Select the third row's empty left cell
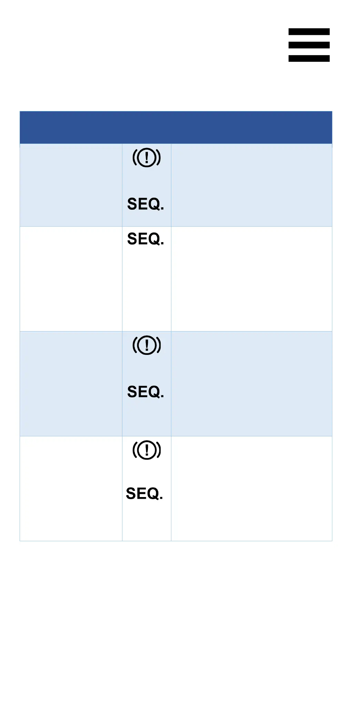 coord(71,384)
